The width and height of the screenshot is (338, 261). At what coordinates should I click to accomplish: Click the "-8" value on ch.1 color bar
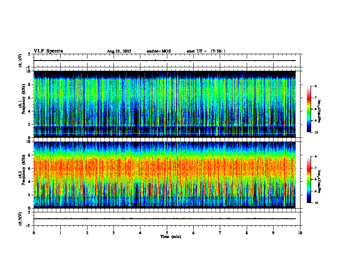tap(315, 109)
